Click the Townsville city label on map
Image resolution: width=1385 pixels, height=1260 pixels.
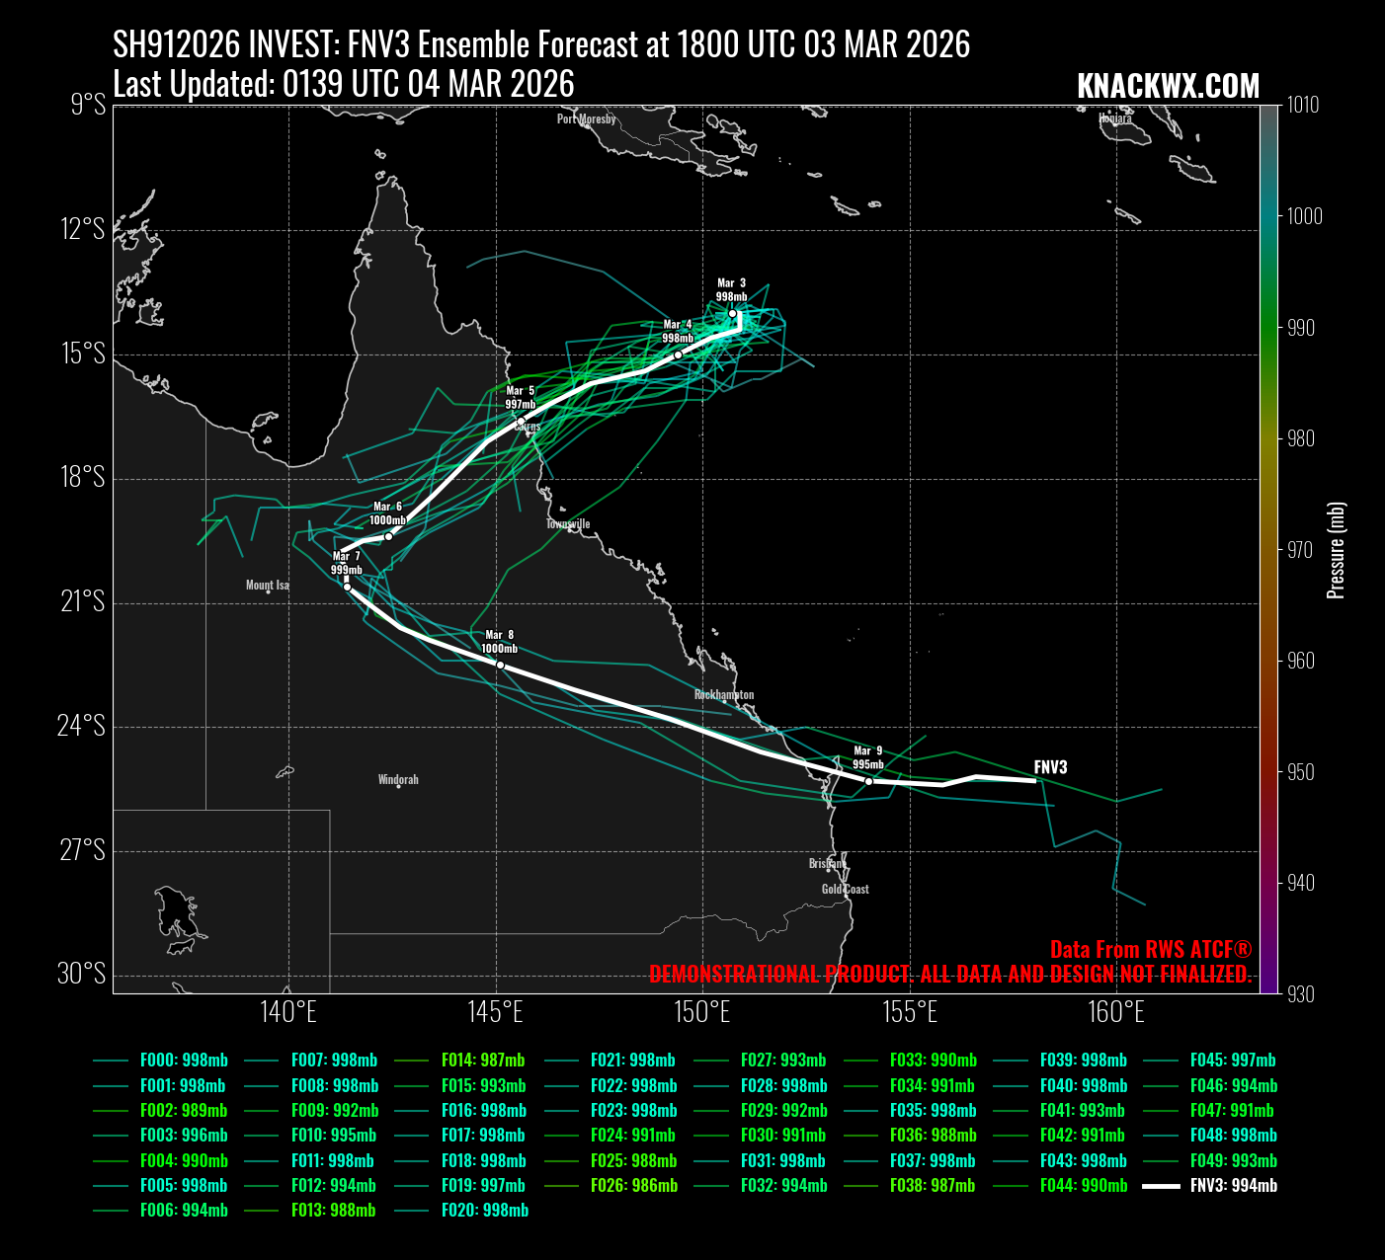click(x=568, y=523)
